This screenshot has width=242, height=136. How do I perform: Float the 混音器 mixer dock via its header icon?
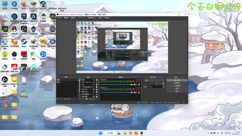[141, 77]
